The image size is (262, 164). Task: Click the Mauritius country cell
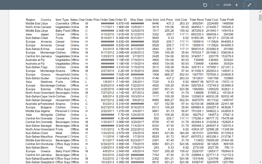pyautogui.click(x=47, y=137)
